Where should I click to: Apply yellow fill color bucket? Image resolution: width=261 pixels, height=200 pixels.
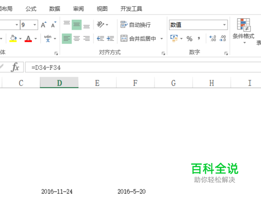(13, 39)
